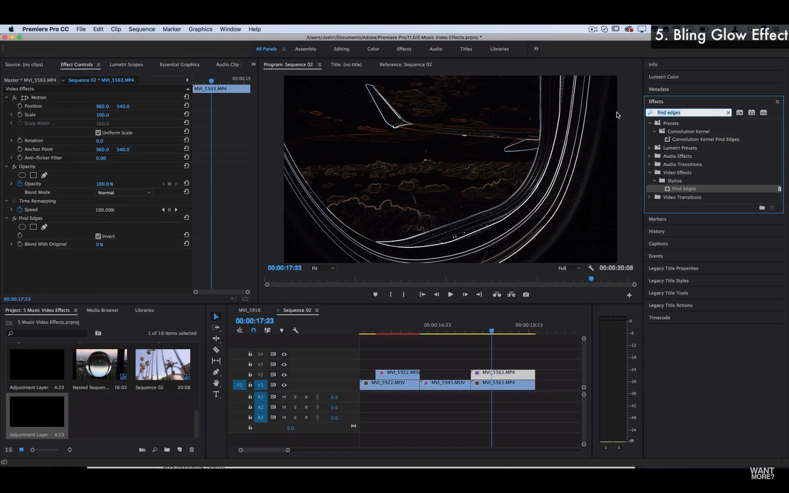Image resolution: width=789 pixels, height=493 pixels.
Task: Click the Editing workspace button
Action: 341,48
